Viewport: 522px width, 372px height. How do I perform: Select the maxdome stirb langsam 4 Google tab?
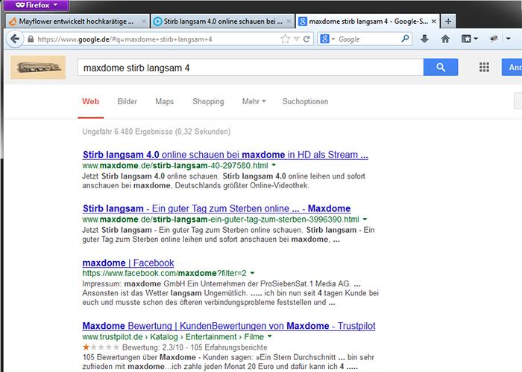pos(368,22)
